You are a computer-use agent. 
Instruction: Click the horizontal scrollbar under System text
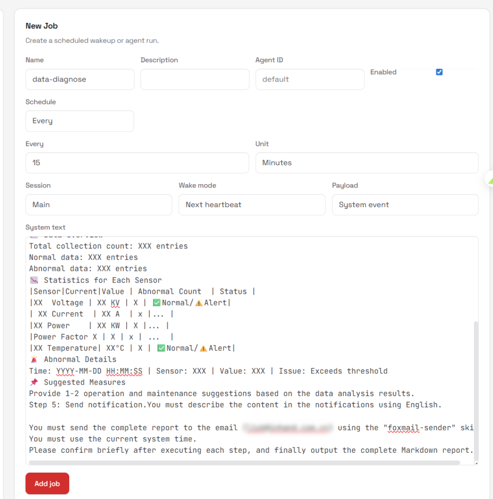coord(244,462)
